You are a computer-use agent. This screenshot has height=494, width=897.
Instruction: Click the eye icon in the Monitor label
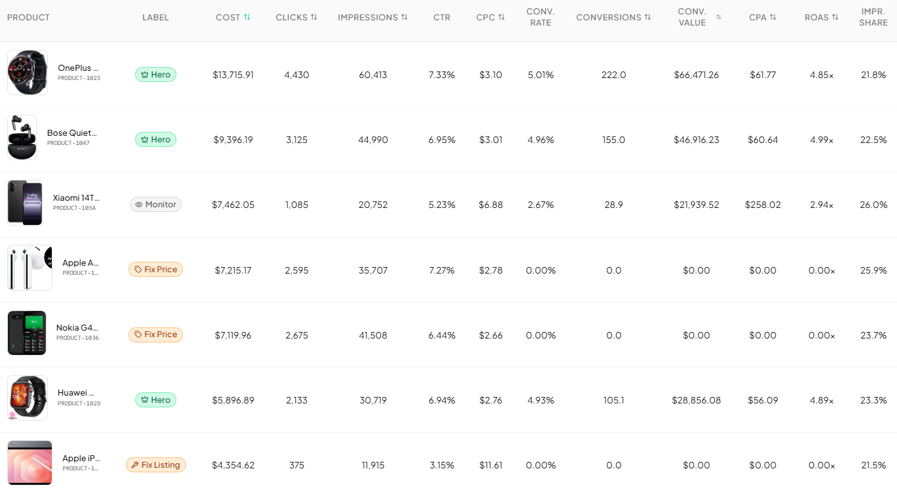[x=140, y=204]
